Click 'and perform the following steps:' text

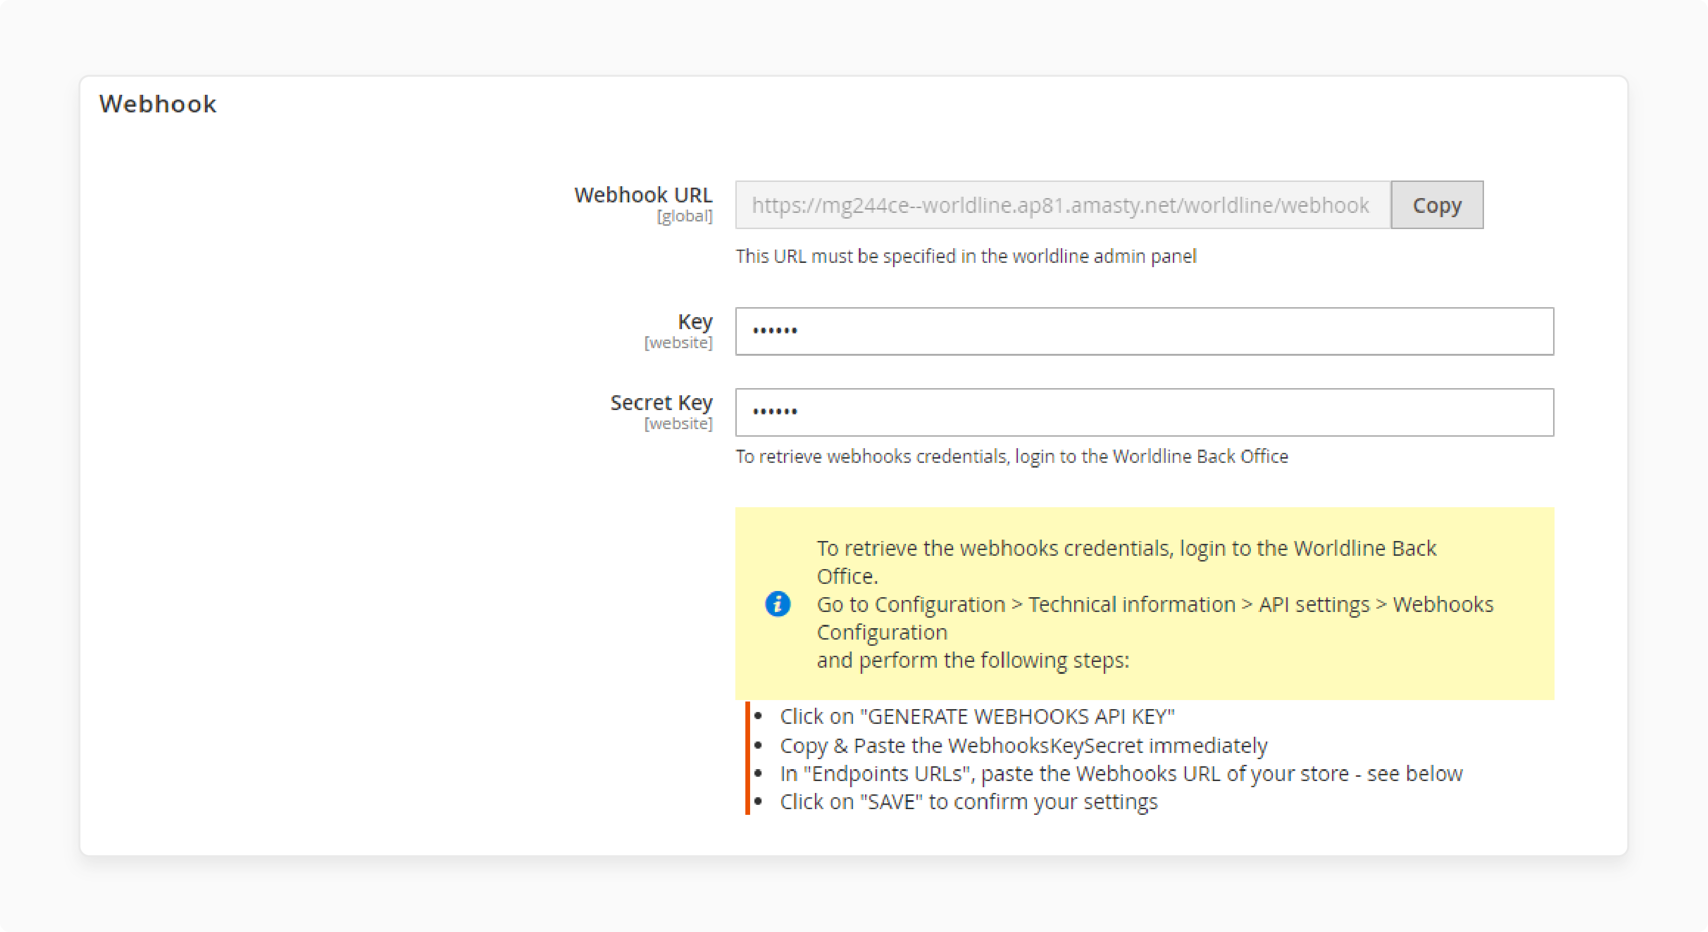(973, 661)
